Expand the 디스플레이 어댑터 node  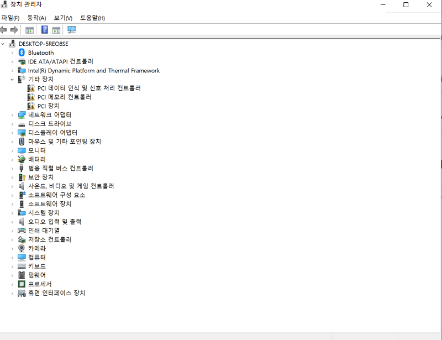pos(12,132)
